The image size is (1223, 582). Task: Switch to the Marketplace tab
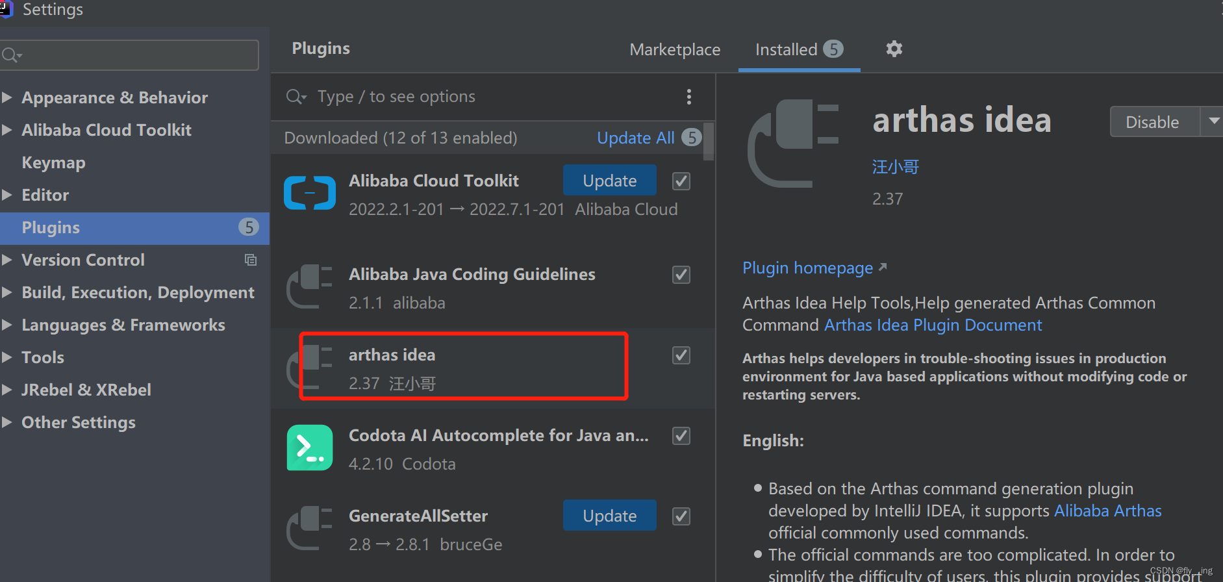(675, 49)
